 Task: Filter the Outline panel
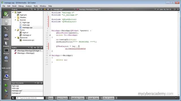coord(32,47)
